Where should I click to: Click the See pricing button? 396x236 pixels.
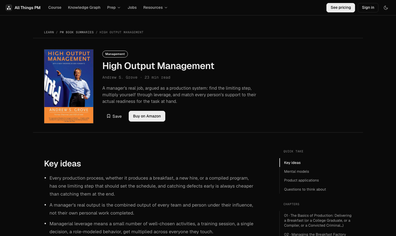[x=341, y=8]
